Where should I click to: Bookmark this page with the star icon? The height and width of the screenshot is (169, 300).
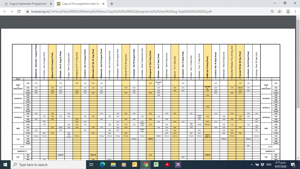(x=280, y=11)
